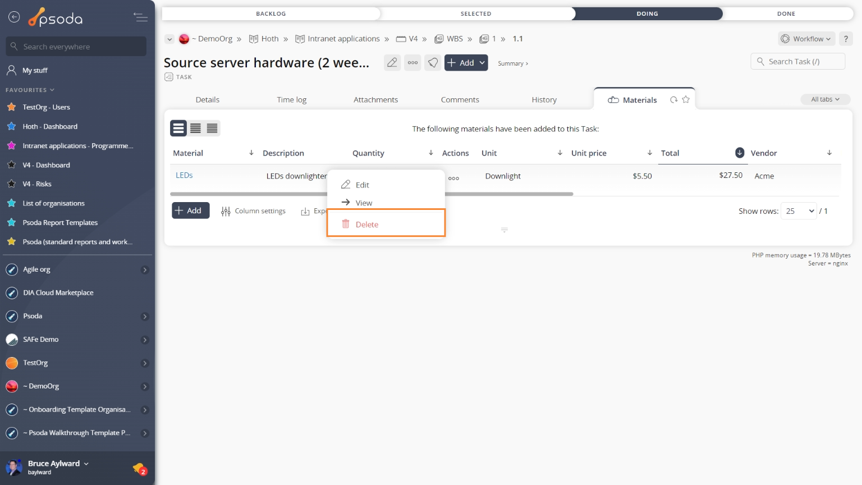Click the Intranet applications Programme pink star

coord(11,145)
